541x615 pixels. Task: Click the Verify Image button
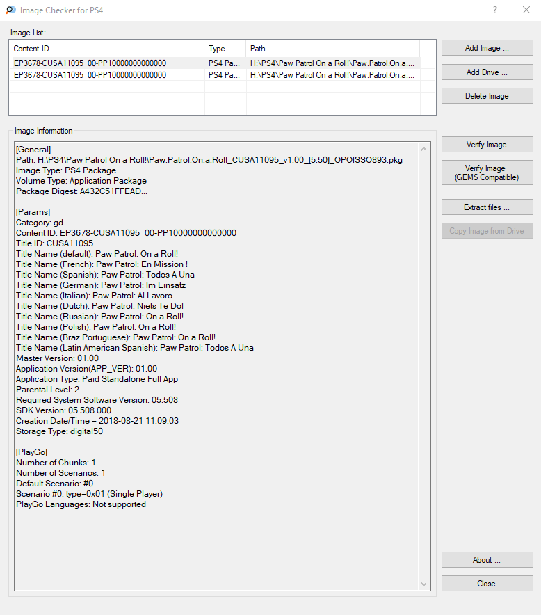(x=487, y=145)
